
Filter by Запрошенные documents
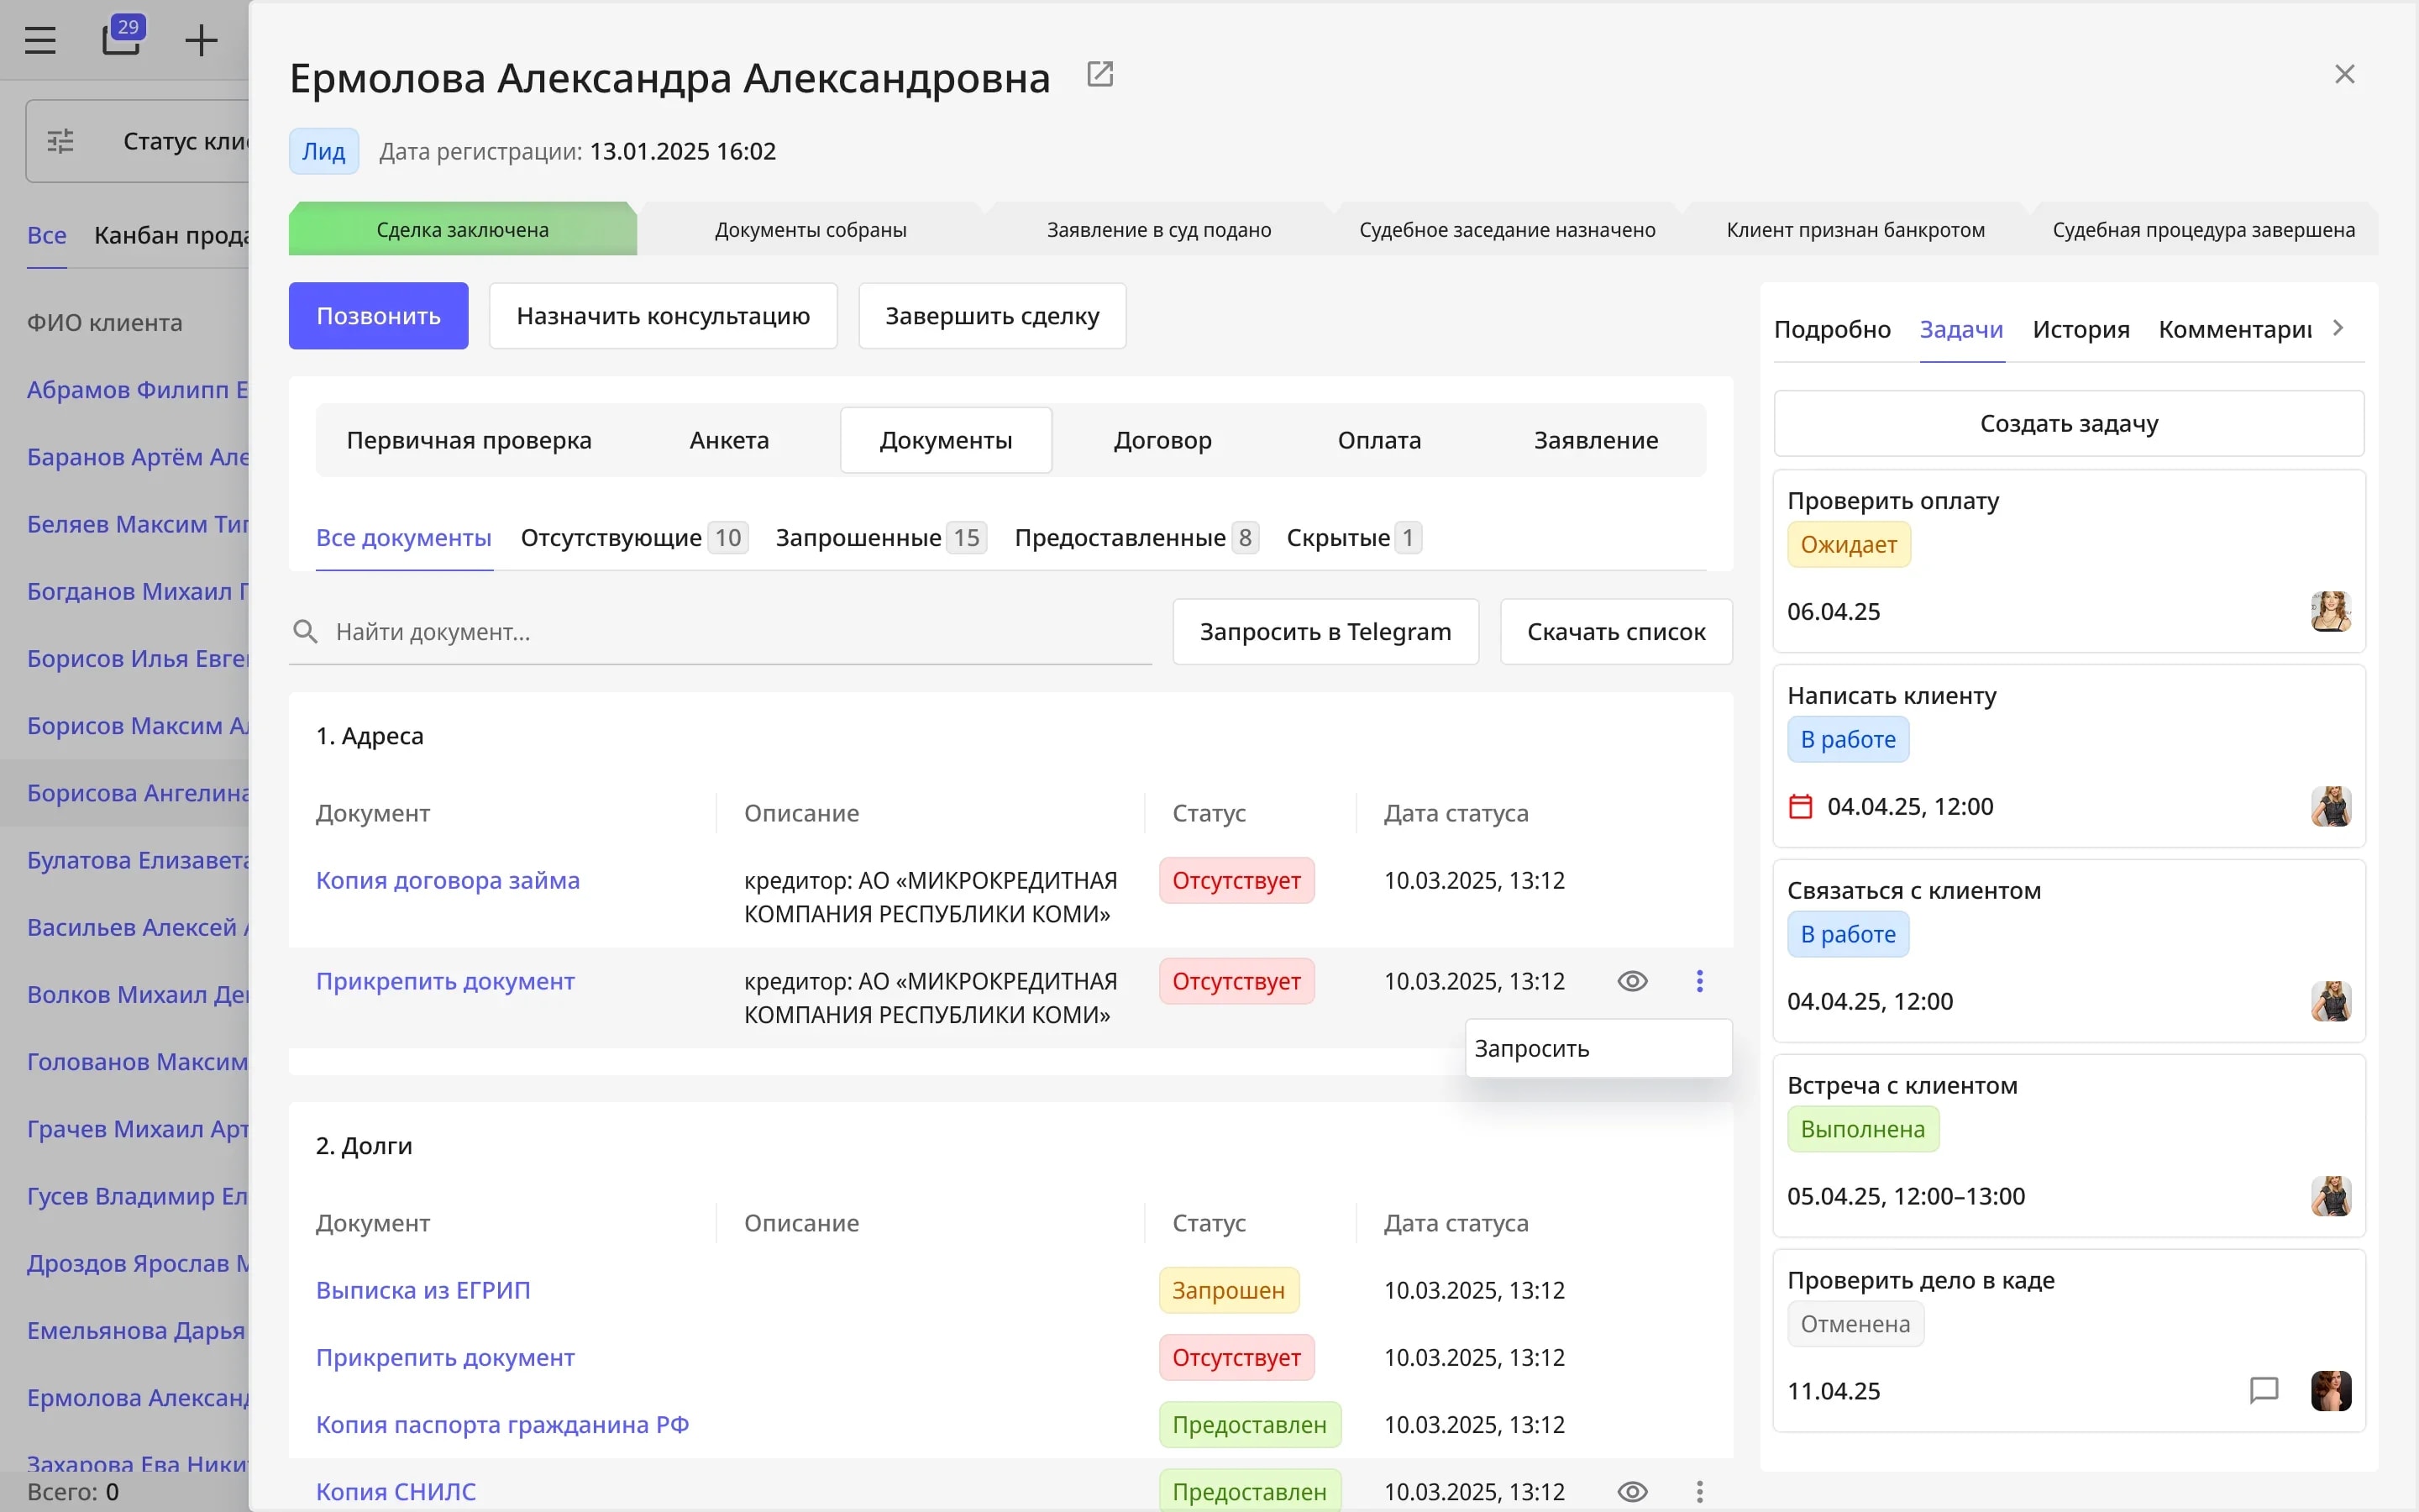pos(880,538)
